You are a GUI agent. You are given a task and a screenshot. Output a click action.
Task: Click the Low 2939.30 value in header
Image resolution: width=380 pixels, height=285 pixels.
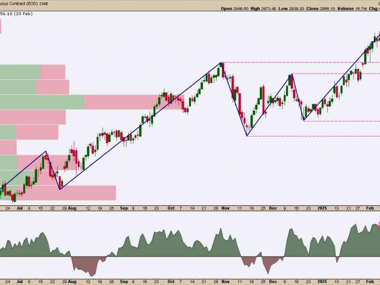tap(291, 9)
